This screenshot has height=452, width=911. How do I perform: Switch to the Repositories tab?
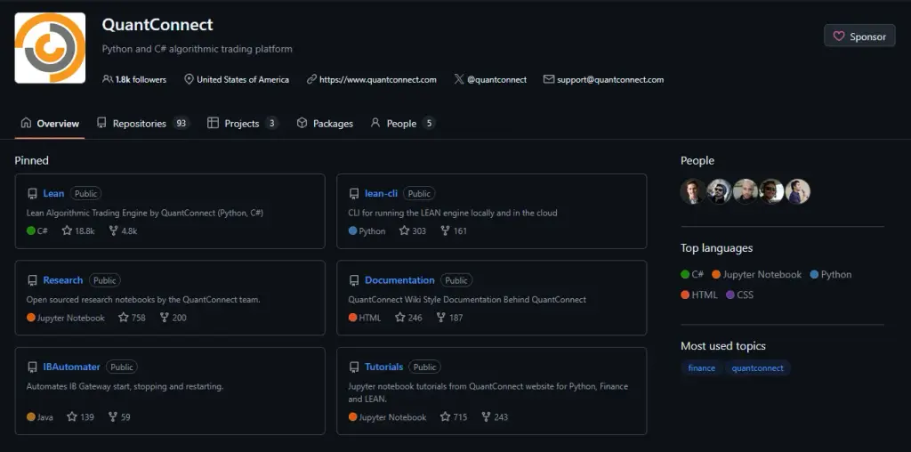coord(143,123)
